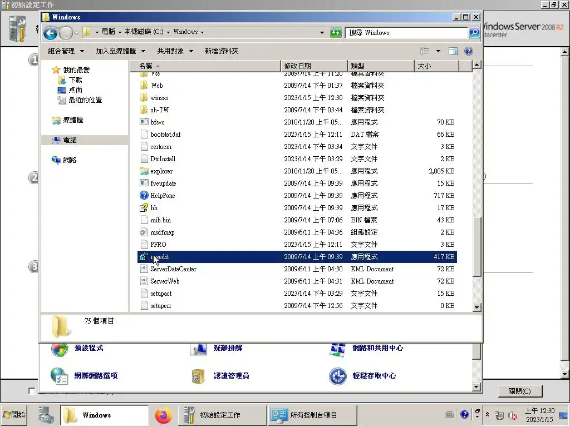Click the change view icon
Viewport: 570px width, 427px height.
[x=424, y=51]
